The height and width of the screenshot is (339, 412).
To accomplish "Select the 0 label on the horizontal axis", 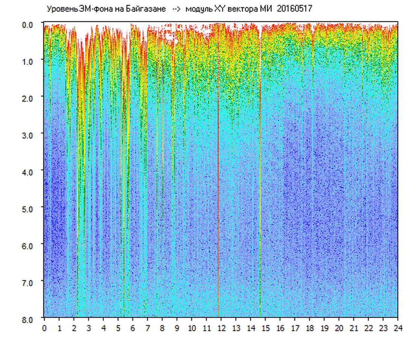I will click(44, 328).
